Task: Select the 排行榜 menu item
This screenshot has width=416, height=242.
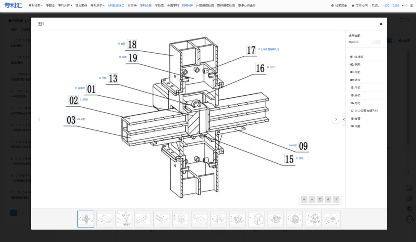Action: coord(132,6)
